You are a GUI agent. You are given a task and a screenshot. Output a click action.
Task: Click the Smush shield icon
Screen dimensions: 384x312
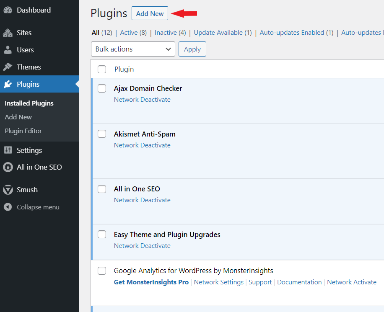(8, 190)
